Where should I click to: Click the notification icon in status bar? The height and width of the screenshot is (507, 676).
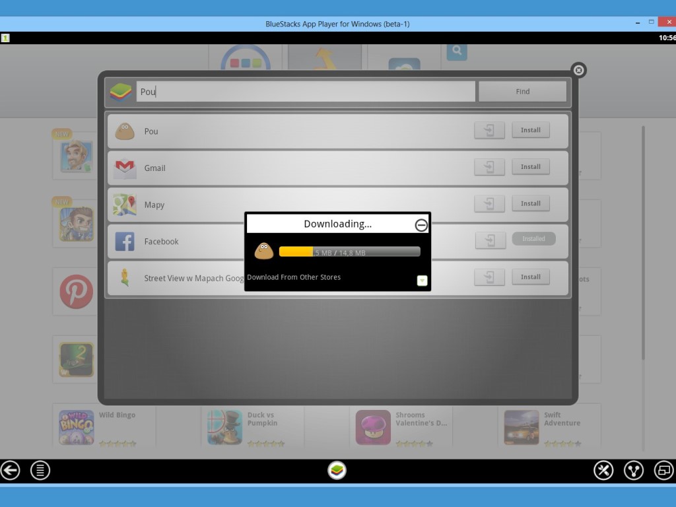[5, 38]
